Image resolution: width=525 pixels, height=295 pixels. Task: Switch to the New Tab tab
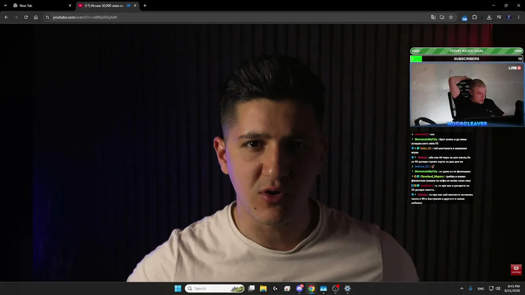point(42,6)
